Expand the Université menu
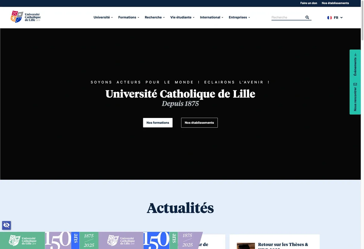The height and width of the screenshot is (249, 364). click(x=103, y=17)
